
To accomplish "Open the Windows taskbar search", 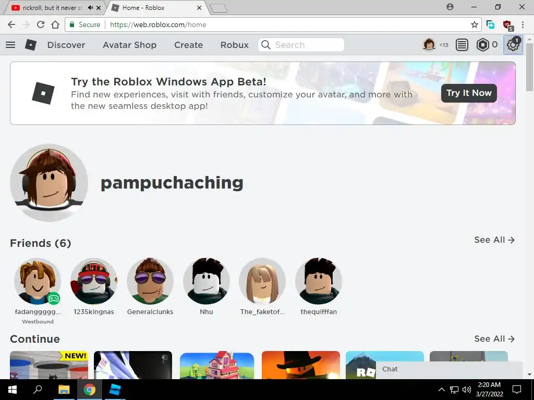I will click(38, 389).
